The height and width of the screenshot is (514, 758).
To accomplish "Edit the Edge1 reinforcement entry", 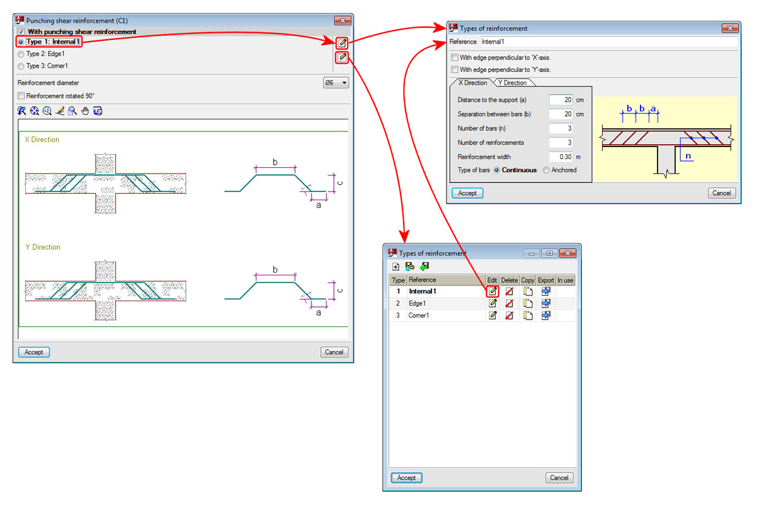I will pyautogui.click(x=492, y=303).
